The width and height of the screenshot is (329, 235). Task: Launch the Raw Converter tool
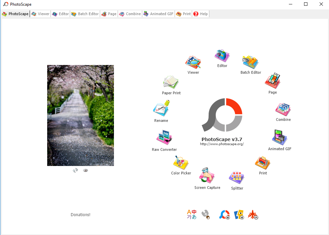click(164, 137)
